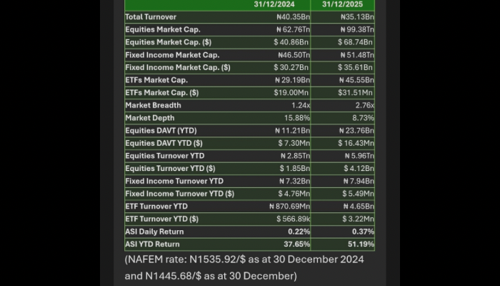Click the $16.43Mn Equities DAVT value
This screenshot has width=500, height=286.
tap(356, 143)
